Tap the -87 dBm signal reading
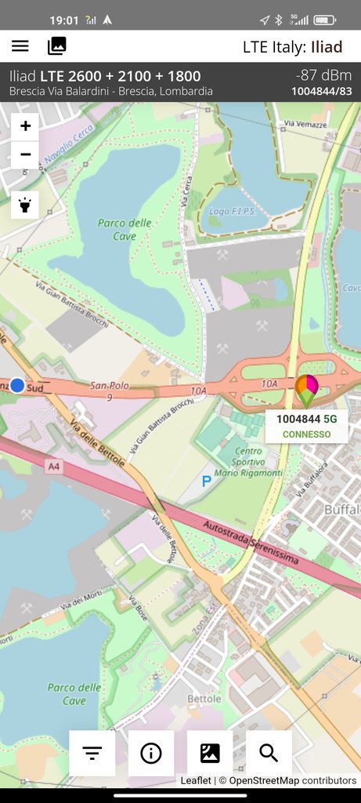 (x=323, y=75)
